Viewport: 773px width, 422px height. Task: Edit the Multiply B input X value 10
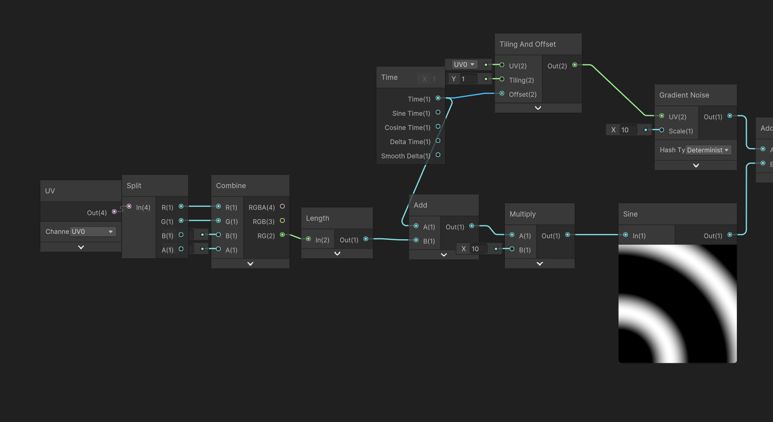pyautogui.click(x=479, y=249)
